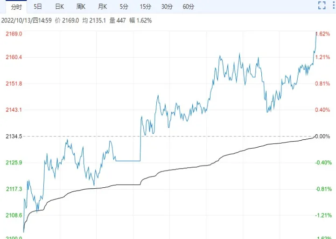Image resolution: width=336 pixels, height=239 pixels.
Task: Switch to 月K monthly chart
Action: (x=102, y=7)
